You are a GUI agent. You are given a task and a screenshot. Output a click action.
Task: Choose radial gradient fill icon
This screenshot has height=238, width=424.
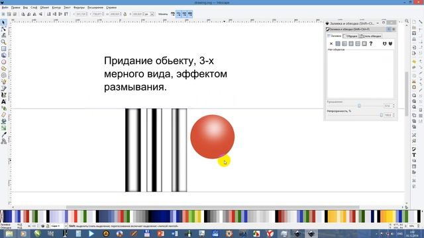(x=351, y=44)
